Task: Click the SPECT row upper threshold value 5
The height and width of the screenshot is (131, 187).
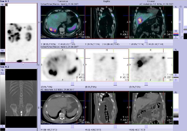Action: pyautogui.click(x=176, y=74)
